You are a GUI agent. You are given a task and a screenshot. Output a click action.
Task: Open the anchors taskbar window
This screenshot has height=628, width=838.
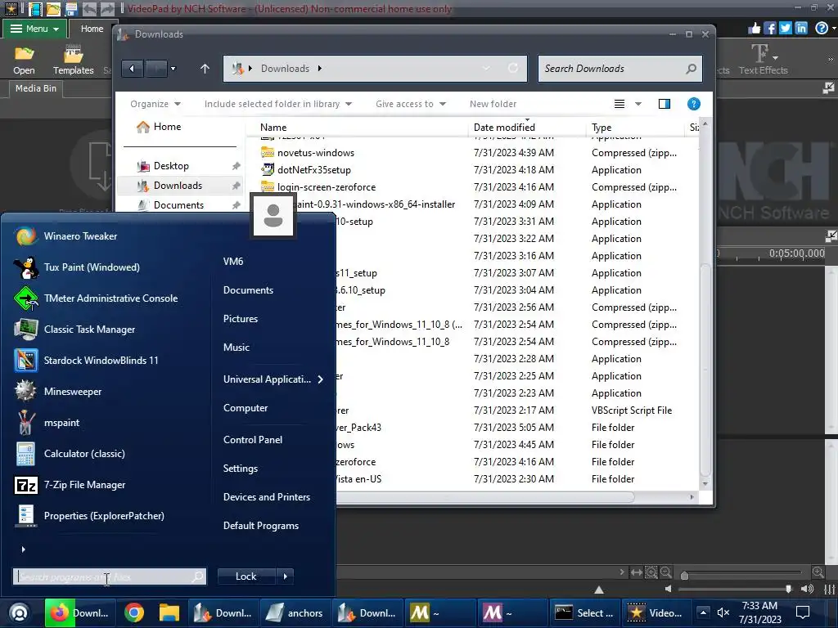click(295, 612)
